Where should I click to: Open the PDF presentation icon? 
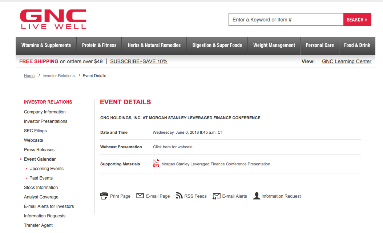[156, 163]
